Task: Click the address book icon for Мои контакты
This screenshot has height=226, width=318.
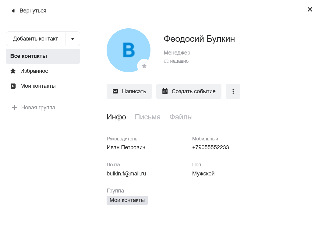Action: tap(13, 86)
